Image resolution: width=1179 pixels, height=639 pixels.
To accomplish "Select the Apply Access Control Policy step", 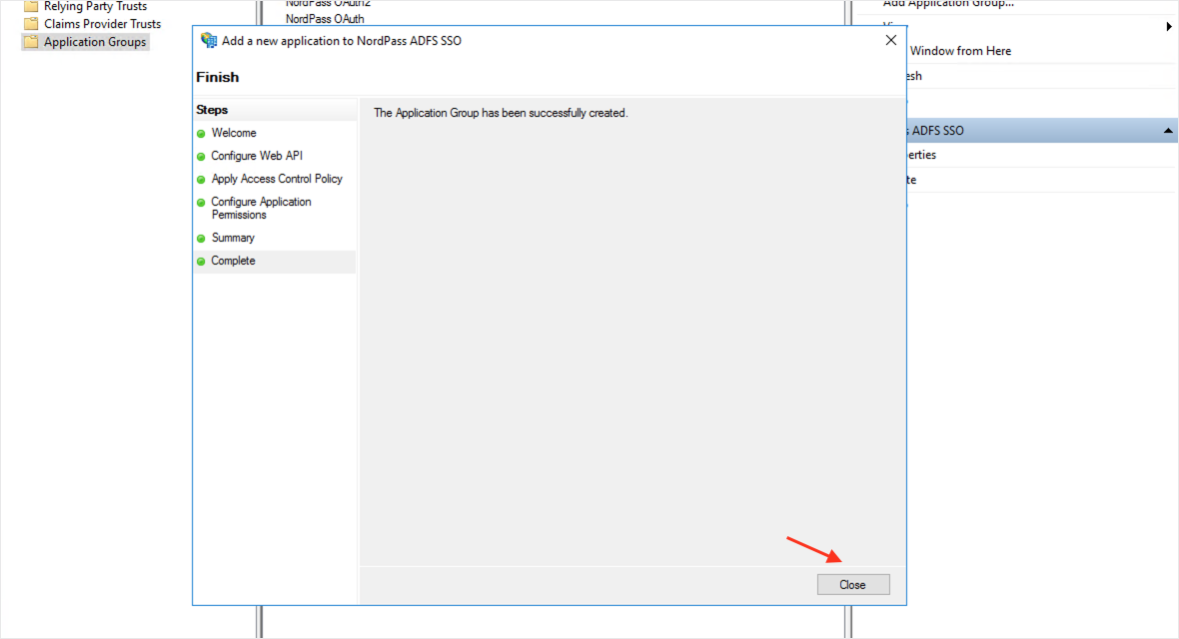I will point(277,179).
